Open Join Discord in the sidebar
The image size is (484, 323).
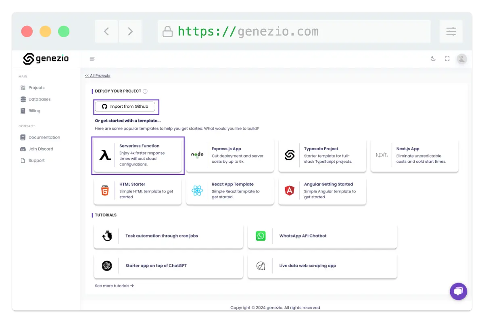(x=37, y=149)
